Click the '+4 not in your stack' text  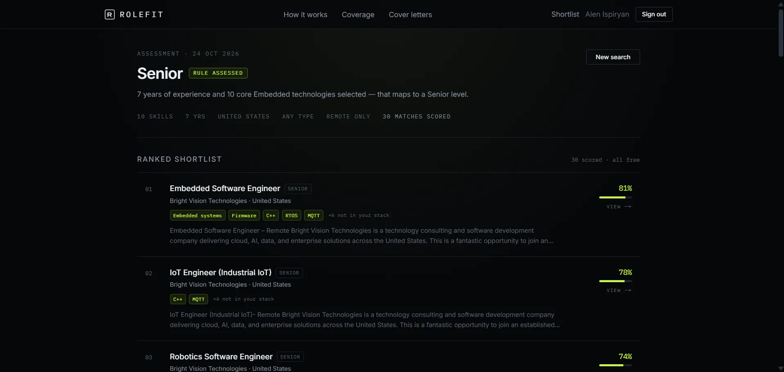coord(244,299)
